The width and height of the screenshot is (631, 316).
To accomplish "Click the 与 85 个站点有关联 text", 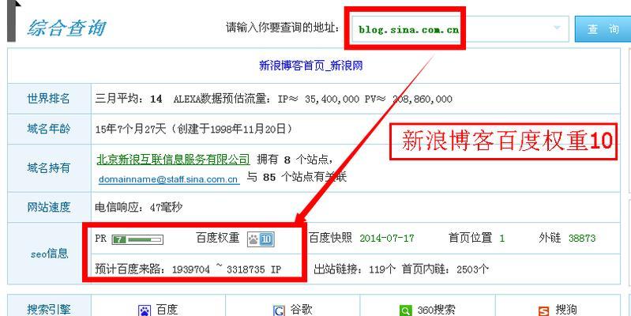I will pos(297,177).
